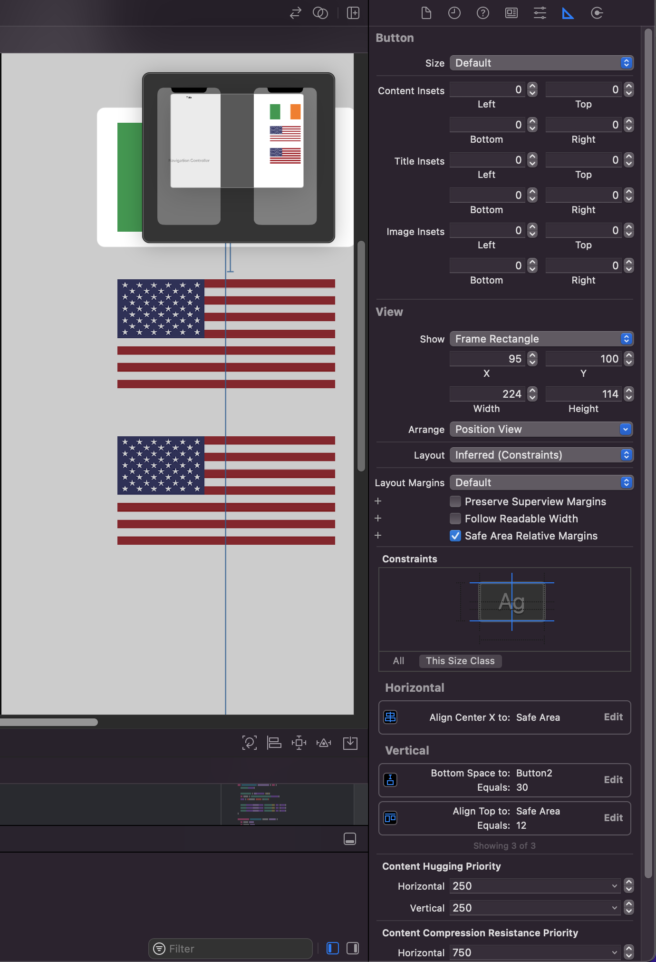Click the Image Insets Top stepper
Screen dimensions: 656x962
click(x=629, y=230)
